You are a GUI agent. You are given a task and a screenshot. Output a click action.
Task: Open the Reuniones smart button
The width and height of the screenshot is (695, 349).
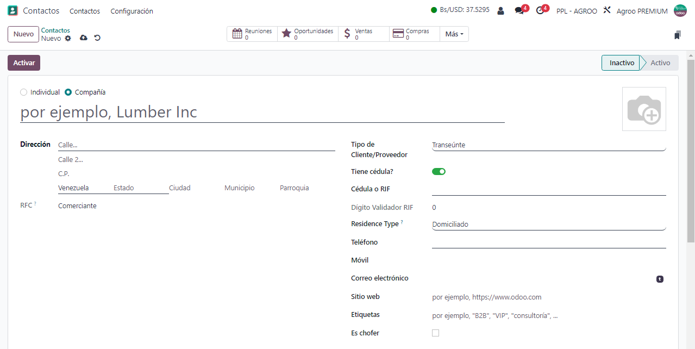pyautogui.click(x=252, y=34)
